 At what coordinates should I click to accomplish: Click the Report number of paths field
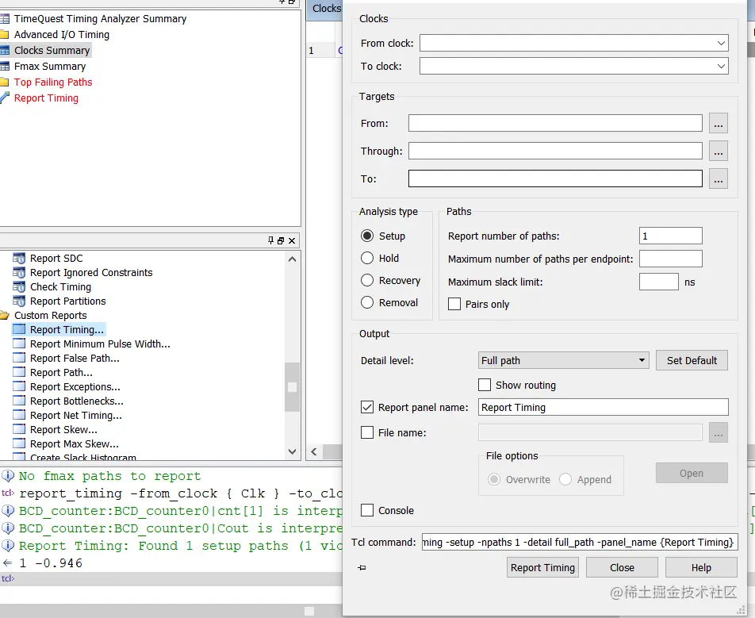(x=670, y=236)
